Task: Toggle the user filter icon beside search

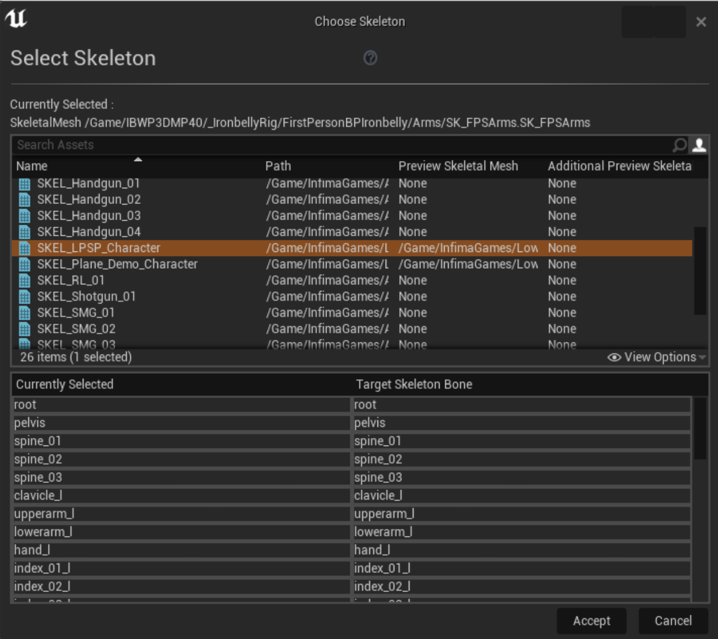Action: pos(699,145)
